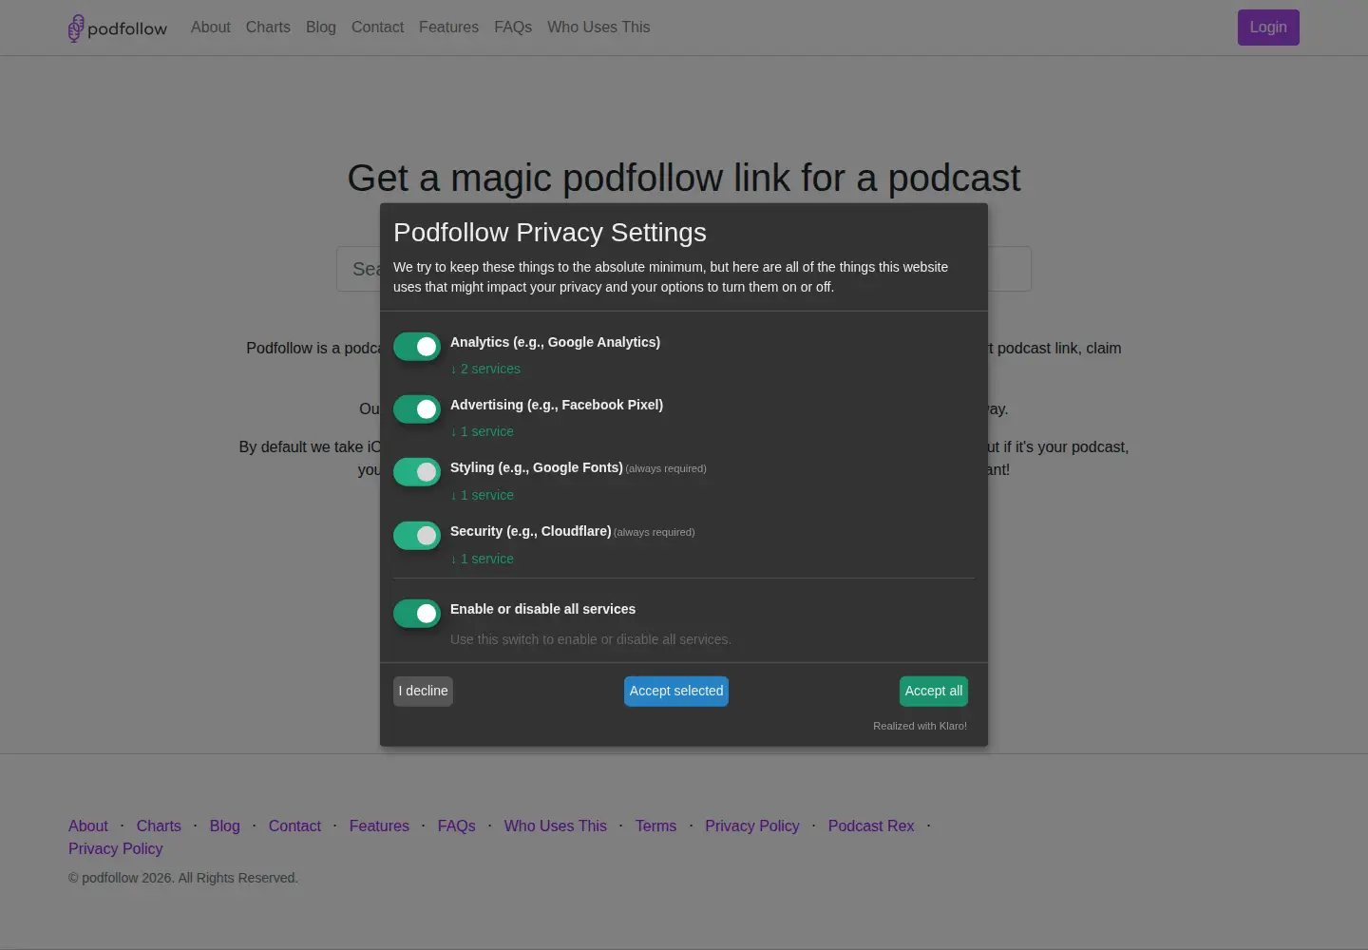Open Who Uses This in top navigation
This screenshot has width=1368, height=950.
[x=598, y=28]
